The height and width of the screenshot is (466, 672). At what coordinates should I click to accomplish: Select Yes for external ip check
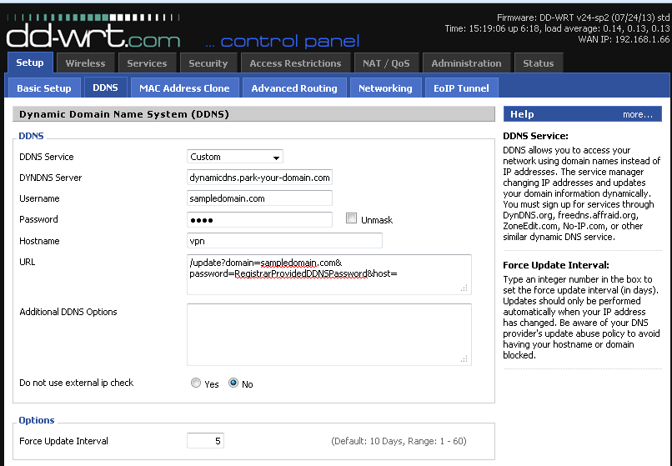[x=196, y=383]
